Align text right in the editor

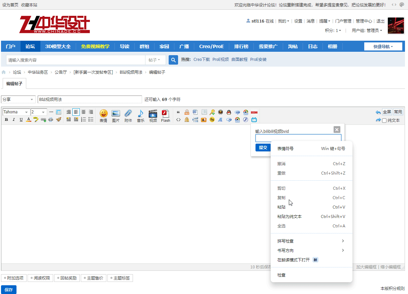[91, 112]
